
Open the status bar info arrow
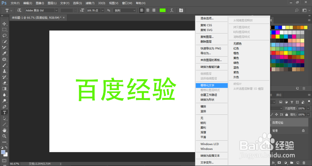61,164
